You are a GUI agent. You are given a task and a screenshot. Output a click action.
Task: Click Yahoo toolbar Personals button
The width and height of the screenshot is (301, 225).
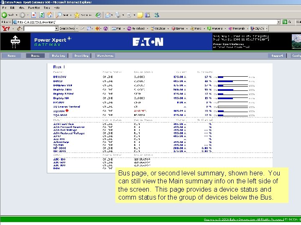tap(237, 28)
